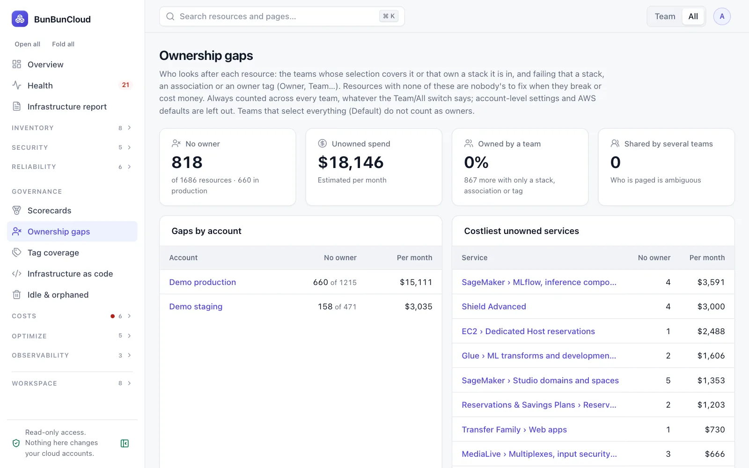
Task: Open Reservations & Savings Plans link
Action: click(539, 405)
